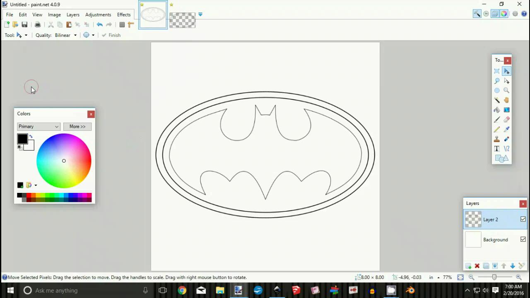530x298 pixels.
Task: Open the units 'in' dropdown
Action: click(438, 277)
